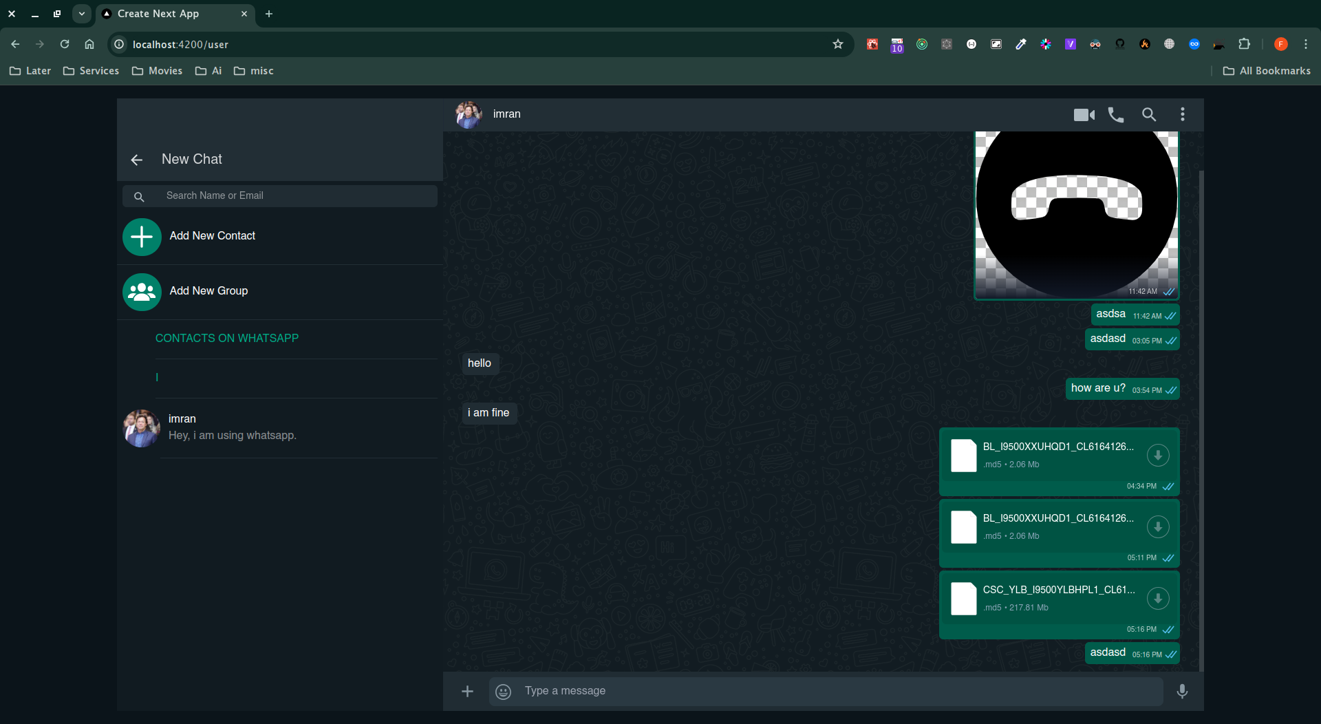Open browser Extensions puzzle icon
Image resolution: width=1321 pixels, height=724 pixels.
[x=1244, y=44]
